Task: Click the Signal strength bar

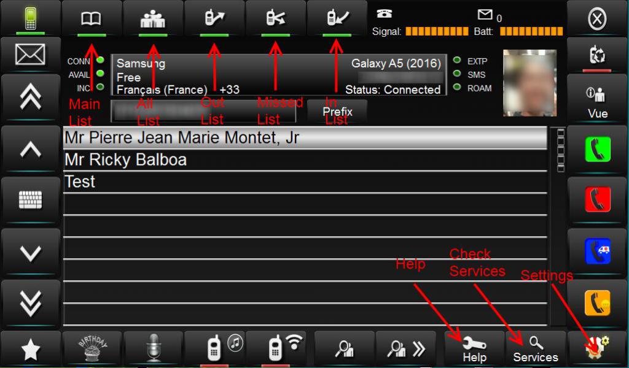Action: 437,31
